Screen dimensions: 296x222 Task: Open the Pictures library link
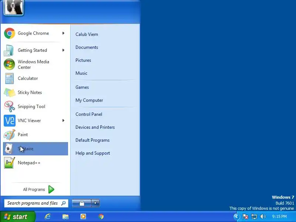83,60
